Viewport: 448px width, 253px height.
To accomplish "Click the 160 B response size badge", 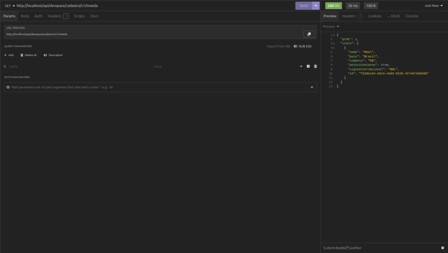I will coord(371,6).
